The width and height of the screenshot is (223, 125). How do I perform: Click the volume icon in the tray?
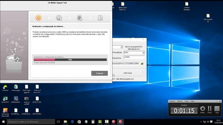(208, 122)
